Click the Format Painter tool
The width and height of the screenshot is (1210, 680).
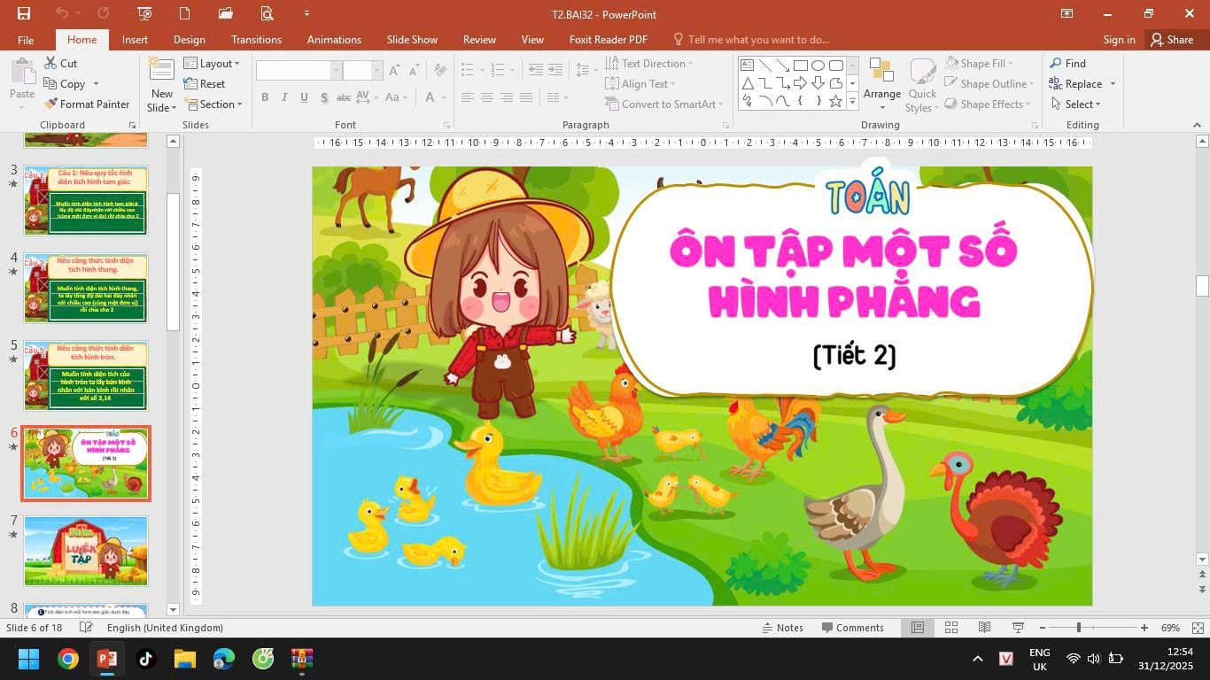pos(87,104)
